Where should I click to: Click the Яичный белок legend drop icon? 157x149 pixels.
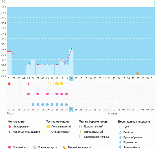point(120,147)
